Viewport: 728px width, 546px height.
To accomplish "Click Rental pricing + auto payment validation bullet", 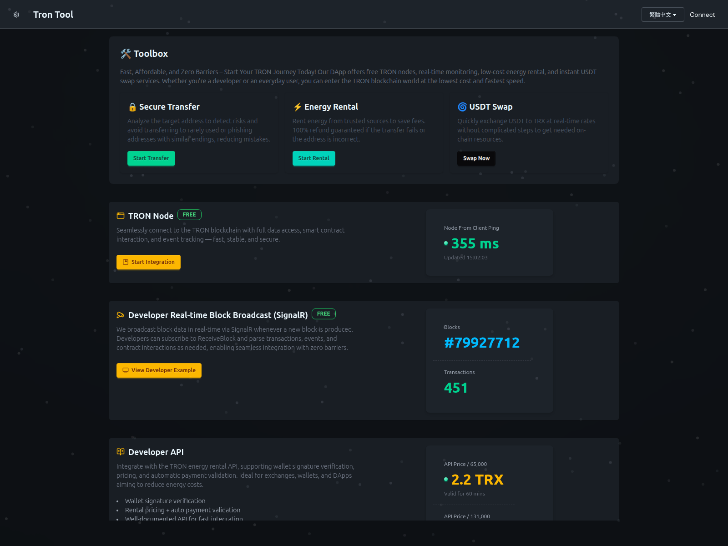I will tap(182, 510).
